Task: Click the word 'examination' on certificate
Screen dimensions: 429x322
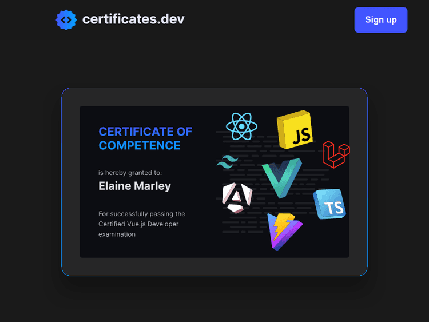Action: 117,234
